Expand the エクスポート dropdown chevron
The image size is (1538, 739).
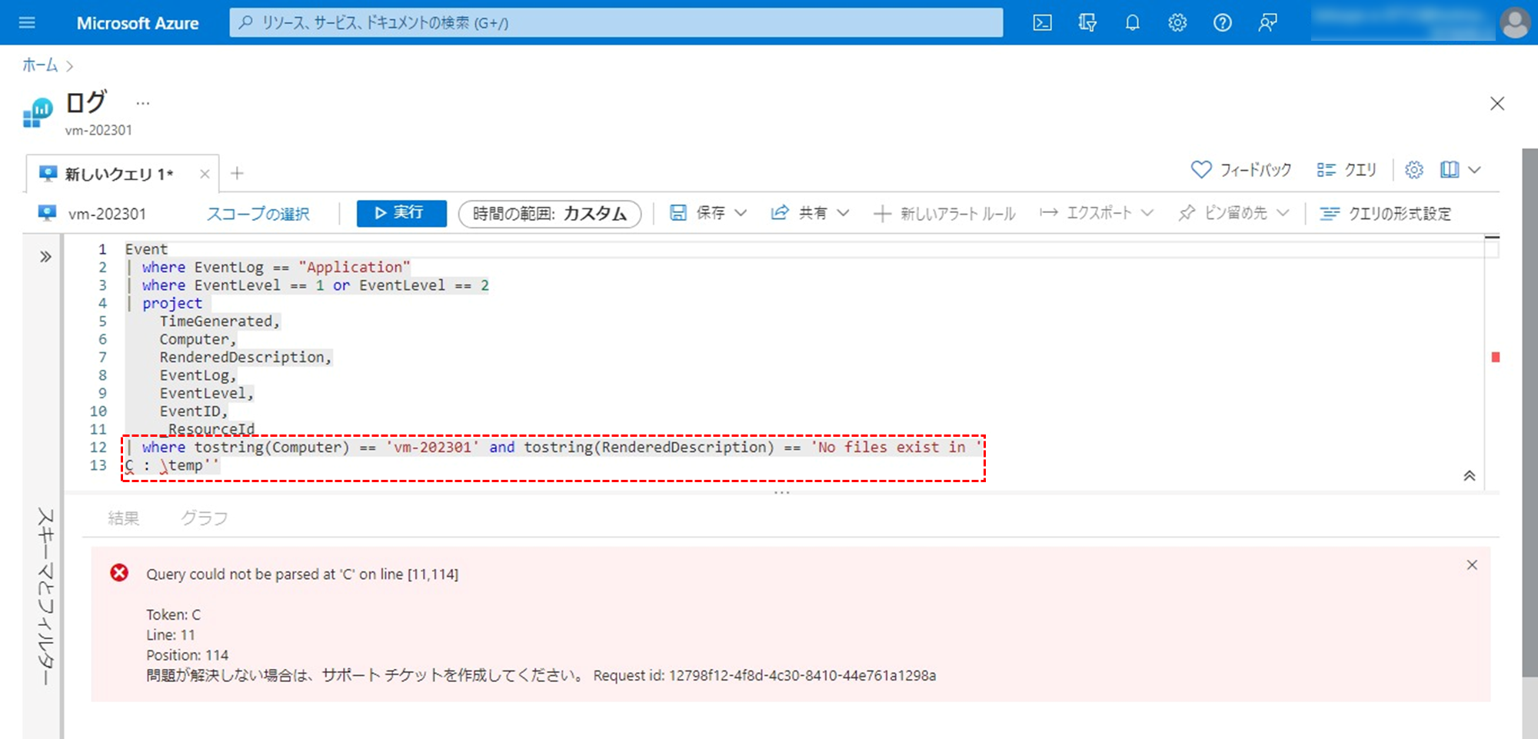point(1147,213)
